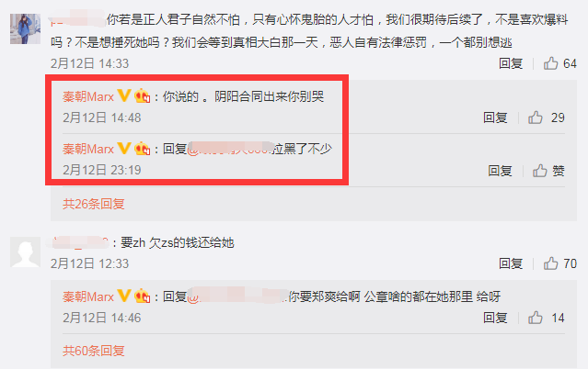Click blurred mentioned username in 23:19 reply
Screen dimensions: 588x369
point(230,149)
